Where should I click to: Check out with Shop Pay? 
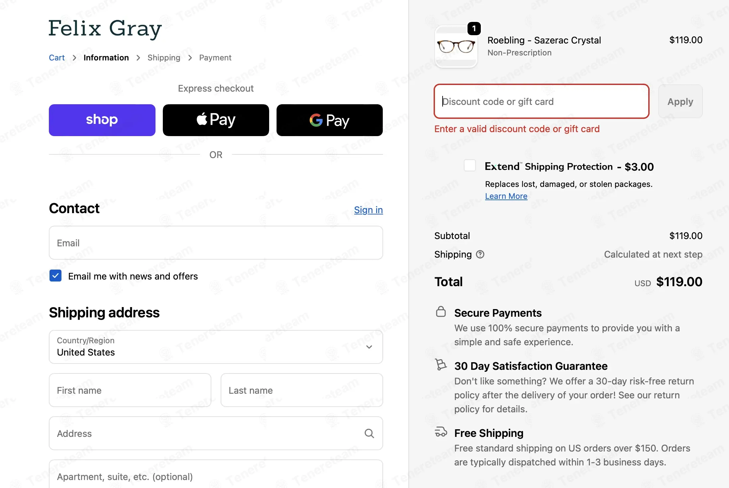pos(102,120)
